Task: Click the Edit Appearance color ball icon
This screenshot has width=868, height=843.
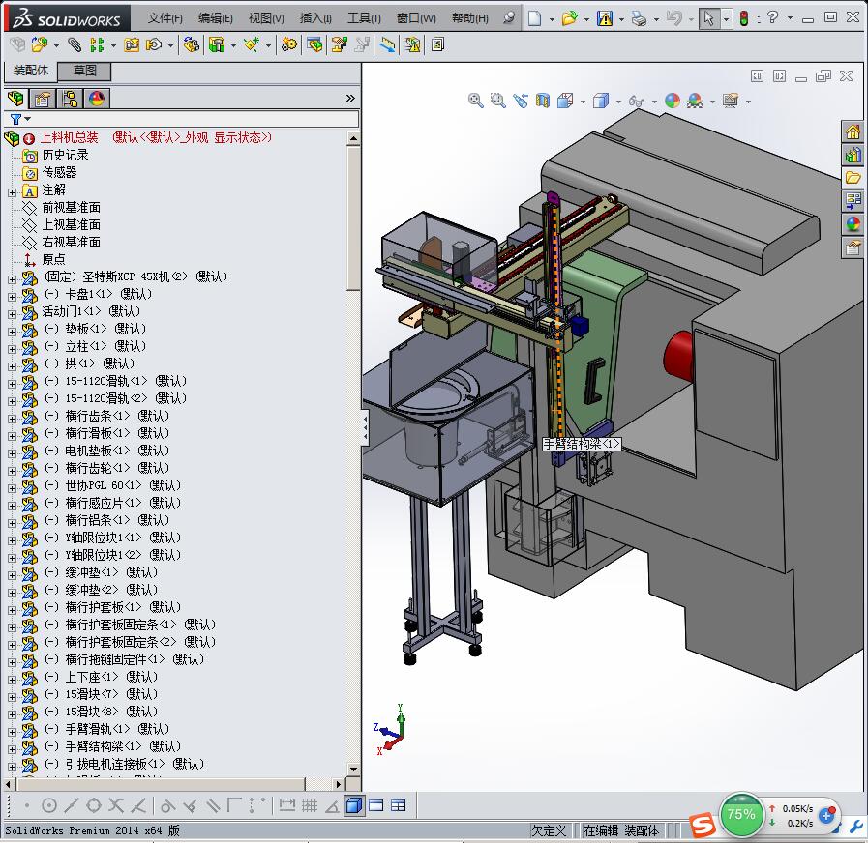Action: (672, 101)
